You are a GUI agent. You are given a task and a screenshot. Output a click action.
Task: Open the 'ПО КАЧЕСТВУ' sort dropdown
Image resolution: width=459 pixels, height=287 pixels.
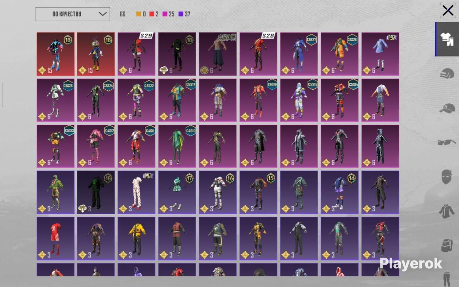pos(73,14)
